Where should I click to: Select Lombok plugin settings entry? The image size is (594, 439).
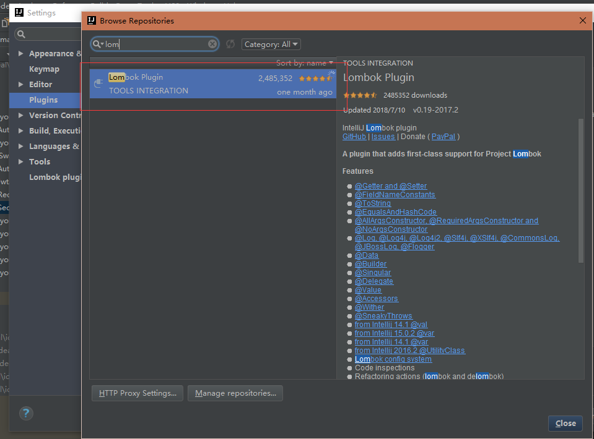click(55, 177)
